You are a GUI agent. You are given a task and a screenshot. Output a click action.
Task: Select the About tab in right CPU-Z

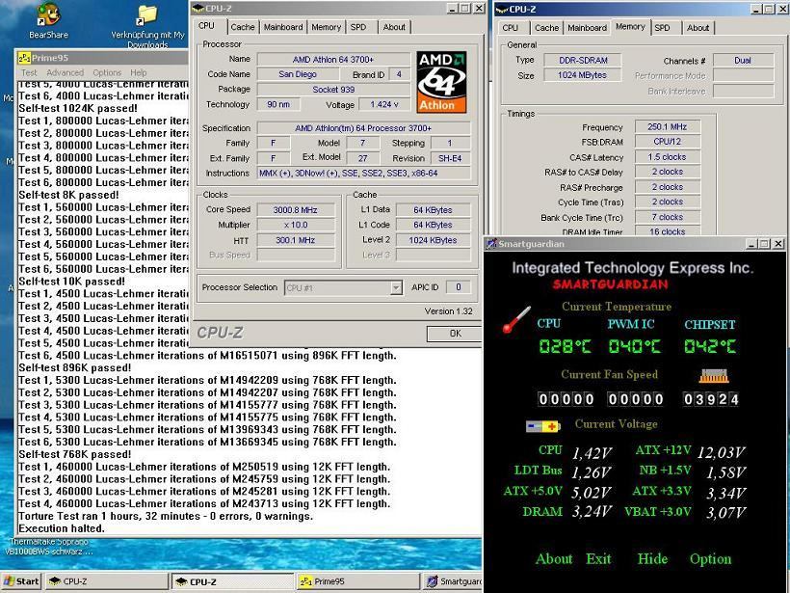click(698, 28)
